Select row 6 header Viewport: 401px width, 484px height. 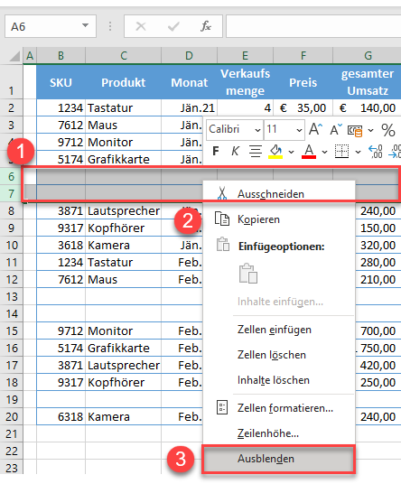point(11,177)
